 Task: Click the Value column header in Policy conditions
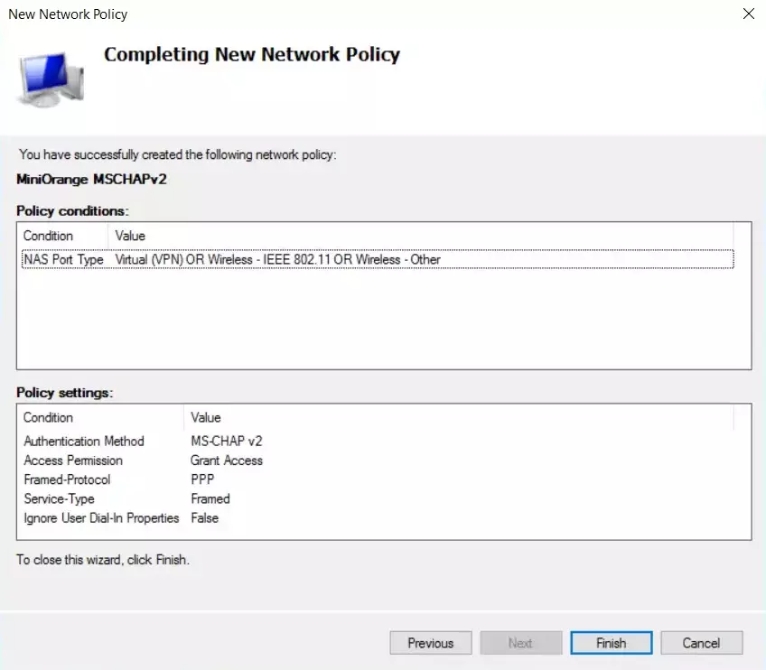(129, 236)
